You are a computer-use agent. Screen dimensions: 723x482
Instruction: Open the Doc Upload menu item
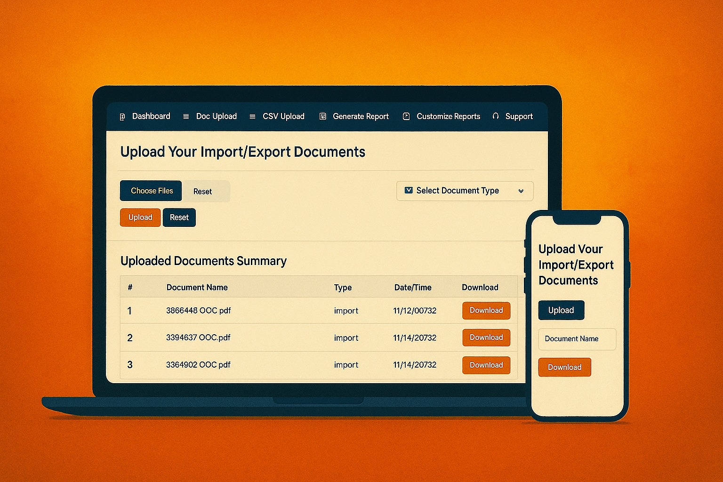[216, 116]
